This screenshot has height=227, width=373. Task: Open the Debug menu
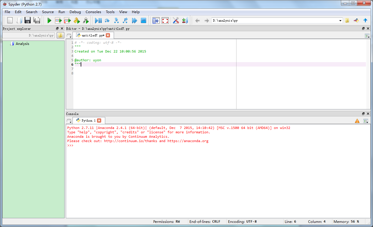pos(75,12)
